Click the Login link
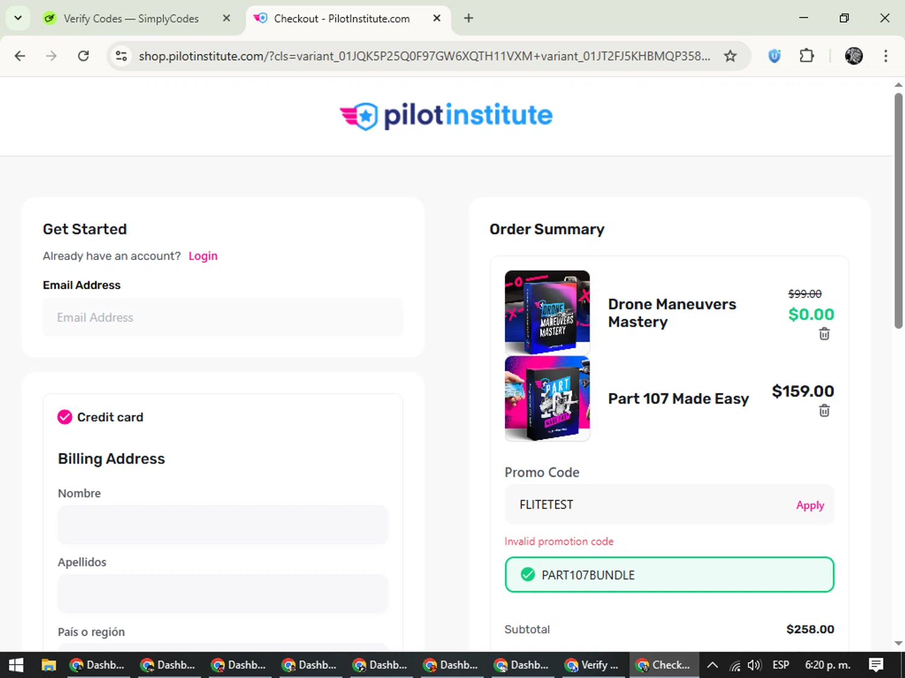The height and width of the screenshot is (678, 905). click(203, 256)
